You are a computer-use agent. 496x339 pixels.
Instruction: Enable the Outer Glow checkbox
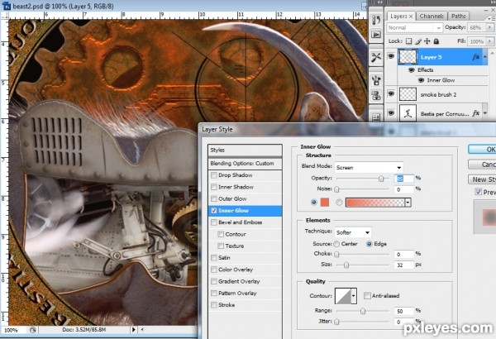coord(214,198)
